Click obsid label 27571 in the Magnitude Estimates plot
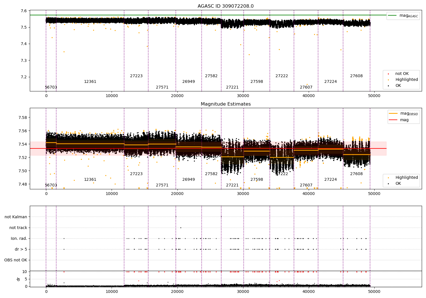426x298 pixels. click(162, 185)
